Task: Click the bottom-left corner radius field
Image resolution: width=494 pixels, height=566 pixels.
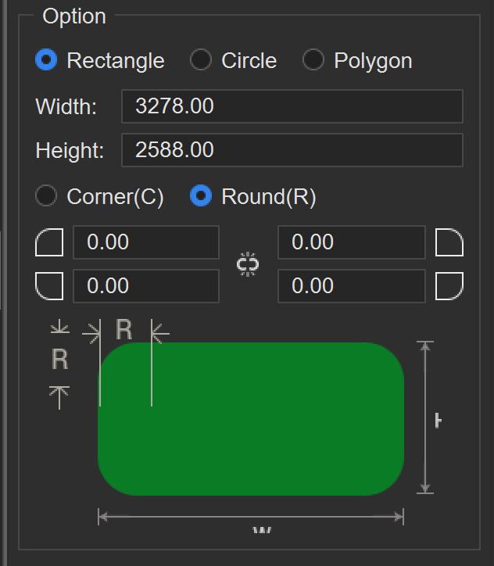Action: (x=146, y=286)
